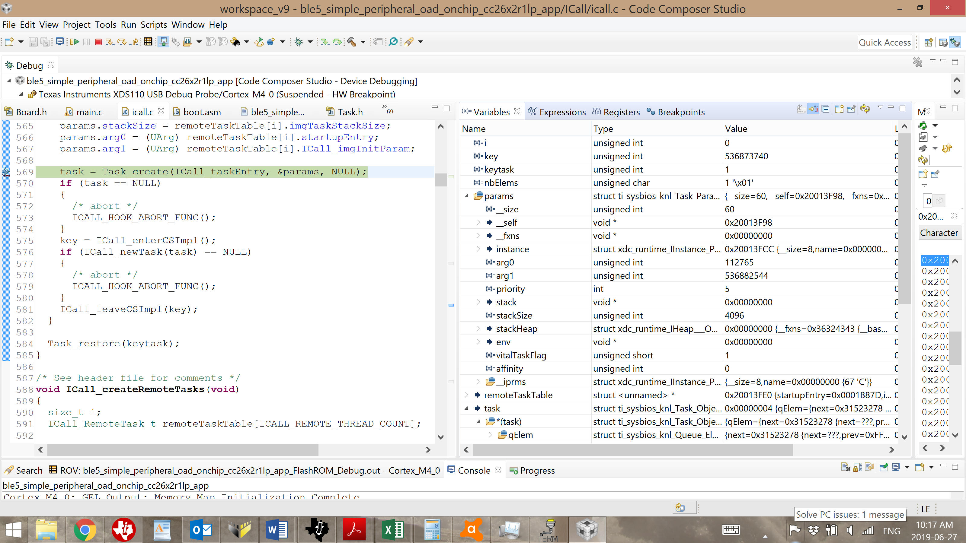Toggle the Suspend (pause) toolbar button
Viewport: 966px width, 543px height.
click(87, 42)
